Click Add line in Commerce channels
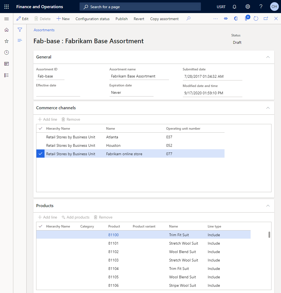281x293 pixels. pos(48,119)
